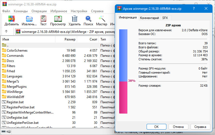The image size is (215, 135).
Task: Open the Файл menu
Action: (x=6, y=11)
